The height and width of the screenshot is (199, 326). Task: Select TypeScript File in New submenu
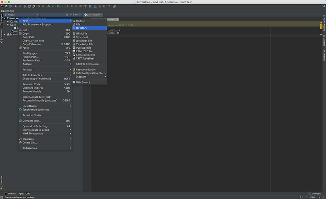pyautogui.click(x=89, y=44)
